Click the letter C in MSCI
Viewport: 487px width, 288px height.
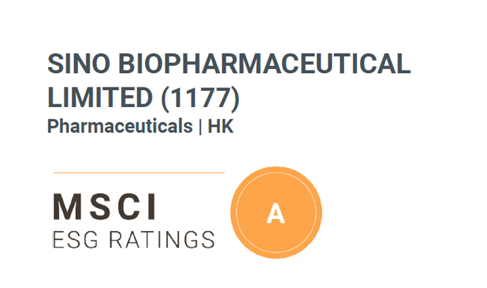[x=126, y=207]
